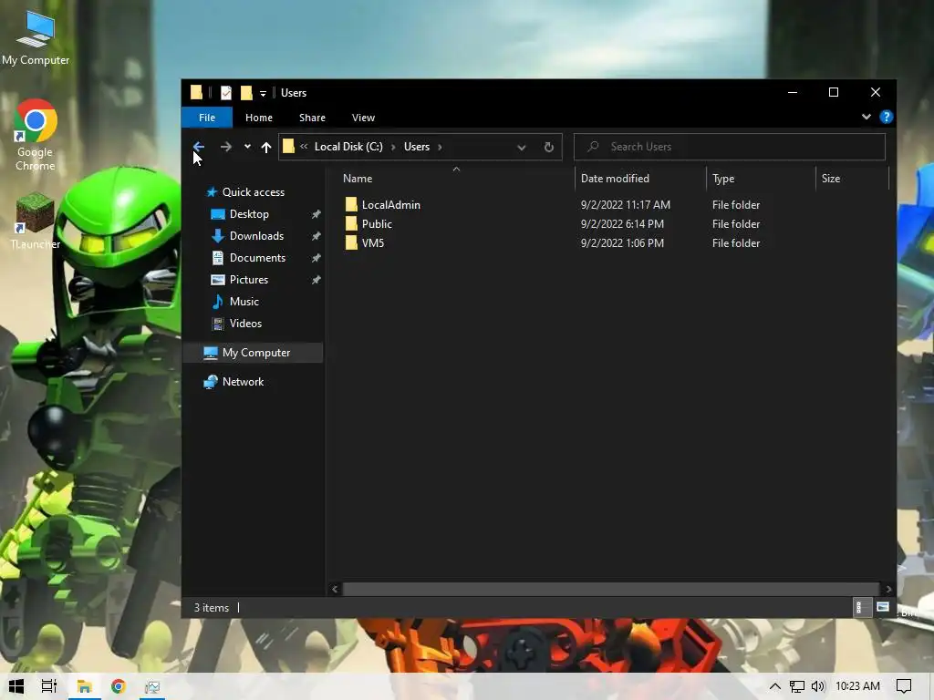Select the VM5 folder
This screenshot has height=700, width=934.
pos(373,242)
